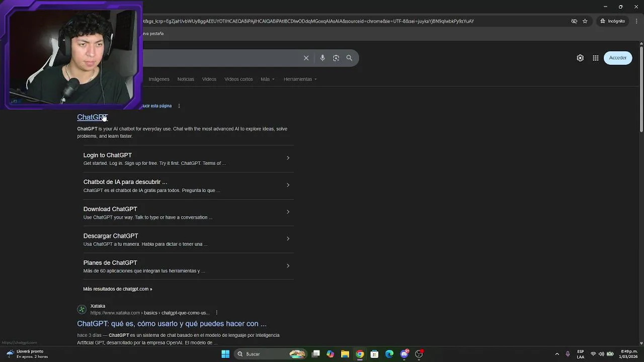The width and height of the screenshot is (644, 362).
Task: Bookmark this page with star icon
Action: pyautogui.click(x=585, y=21)
